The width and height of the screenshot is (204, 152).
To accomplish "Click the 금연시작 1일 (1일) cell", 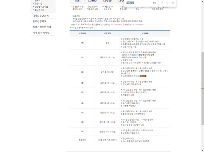I will pyautogui.click(x=107, y=58).
